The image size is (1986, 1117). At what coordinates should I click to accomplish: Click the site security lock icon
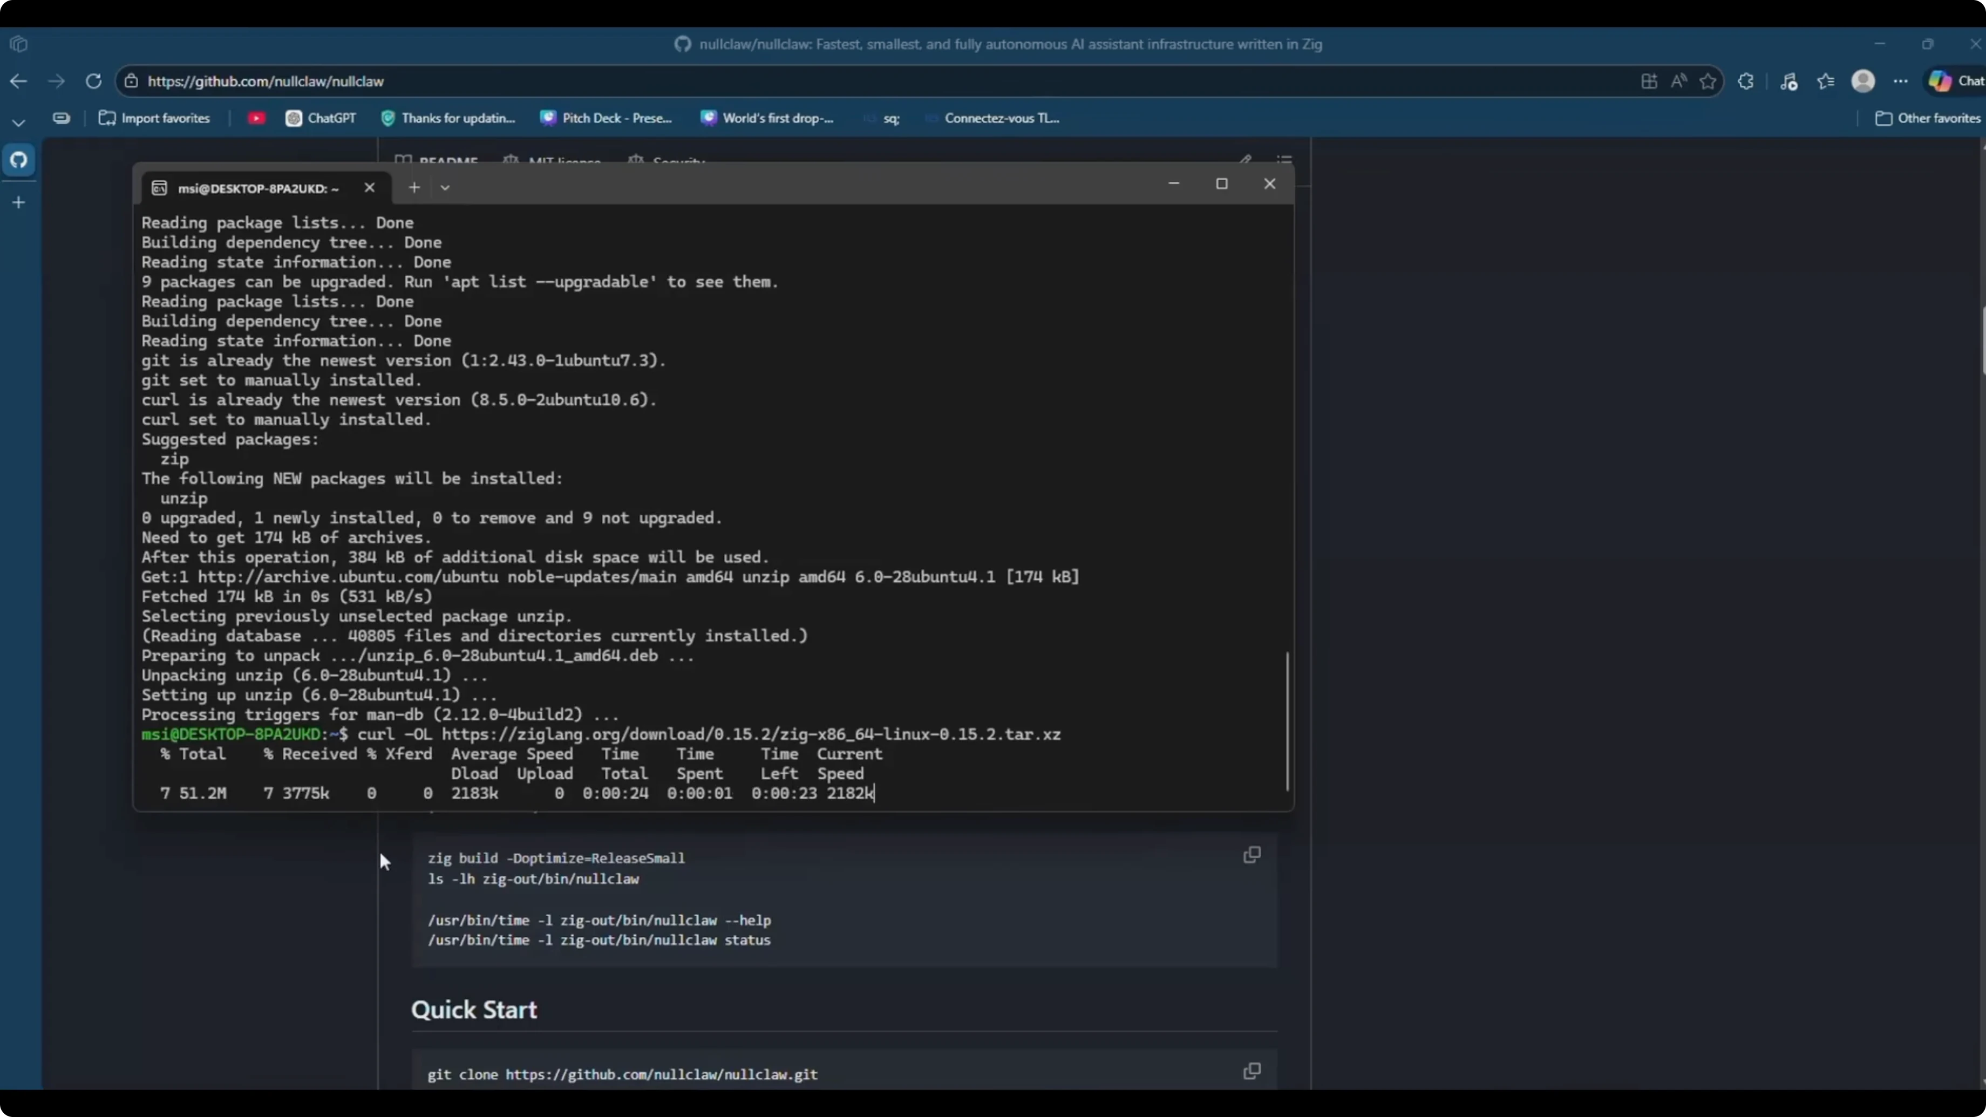pyautogui.click(x=131, y=81)
